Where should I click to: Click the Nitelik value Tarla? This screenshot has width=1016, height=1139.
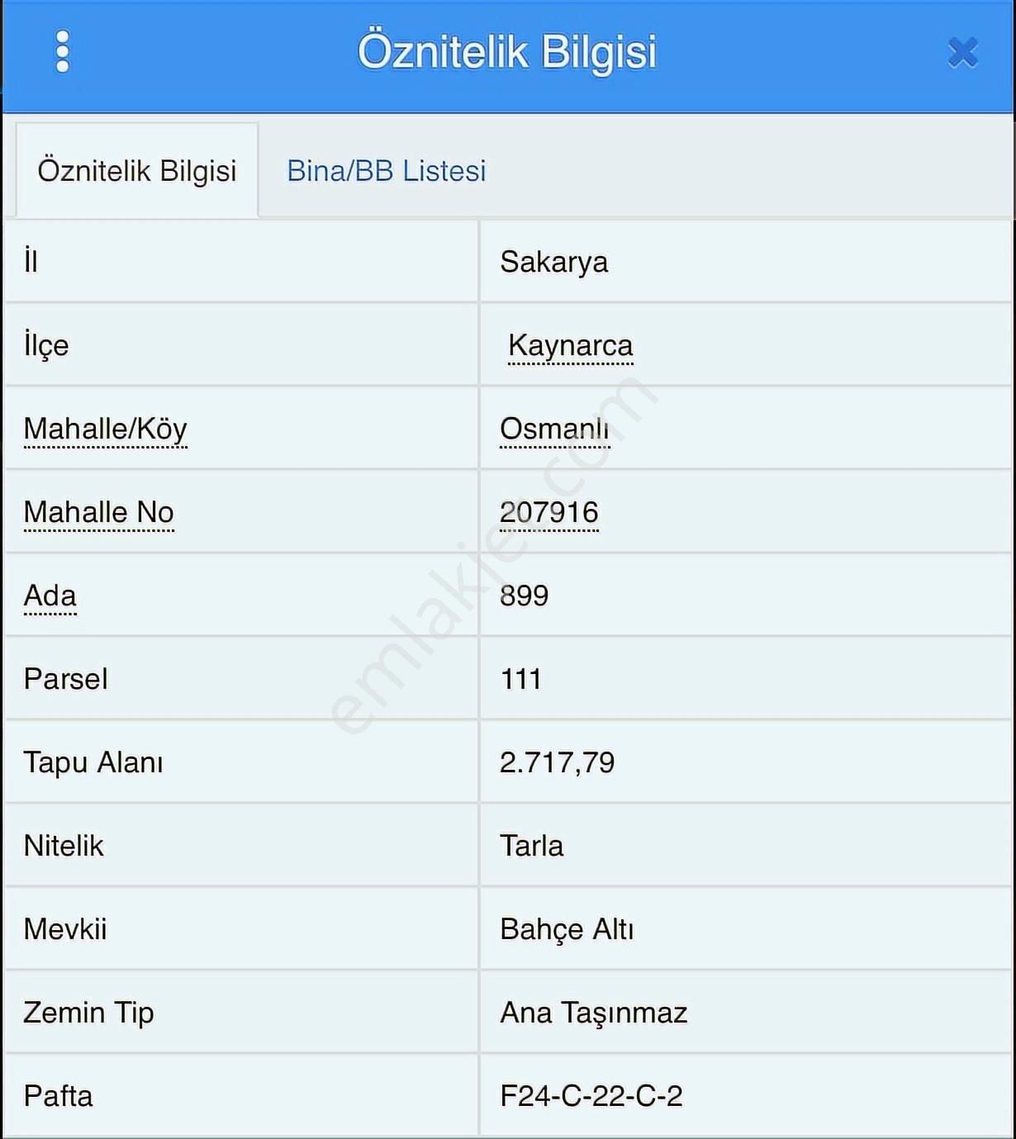coord(531,846)
